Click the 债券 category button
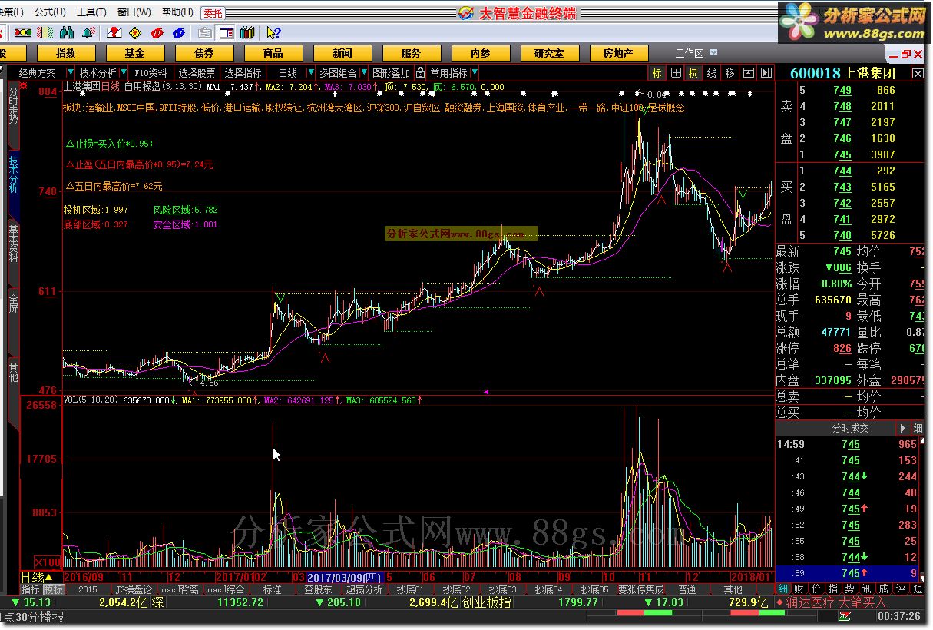Viewport: 933px width, 630px height. tap(203, 53)
